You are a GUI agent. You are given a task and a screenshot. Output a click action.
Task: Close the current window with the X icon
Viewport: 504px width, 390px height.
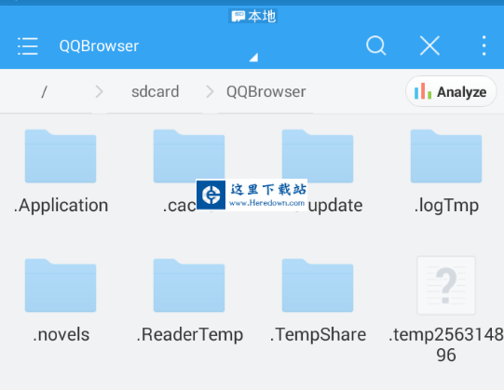(429, 46)
